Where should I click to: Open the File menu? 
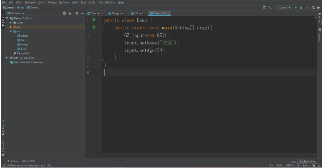[4, 2]
